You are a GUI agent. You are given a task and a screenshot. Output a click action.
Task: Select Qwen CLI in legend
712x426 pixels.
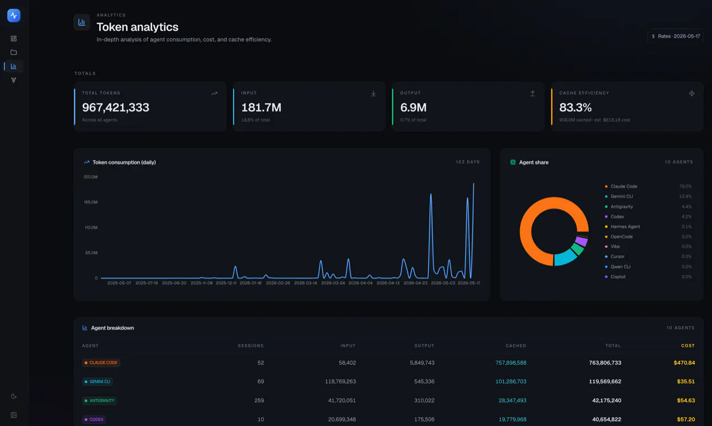pyautogui.click(x=621, y=267)
